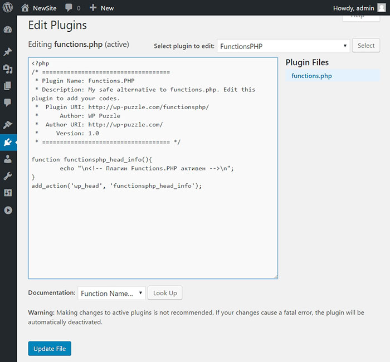Open the Select plugin to edit dropdown
Viewport: 390px width, 362px height.
click(x=283, y=46)
